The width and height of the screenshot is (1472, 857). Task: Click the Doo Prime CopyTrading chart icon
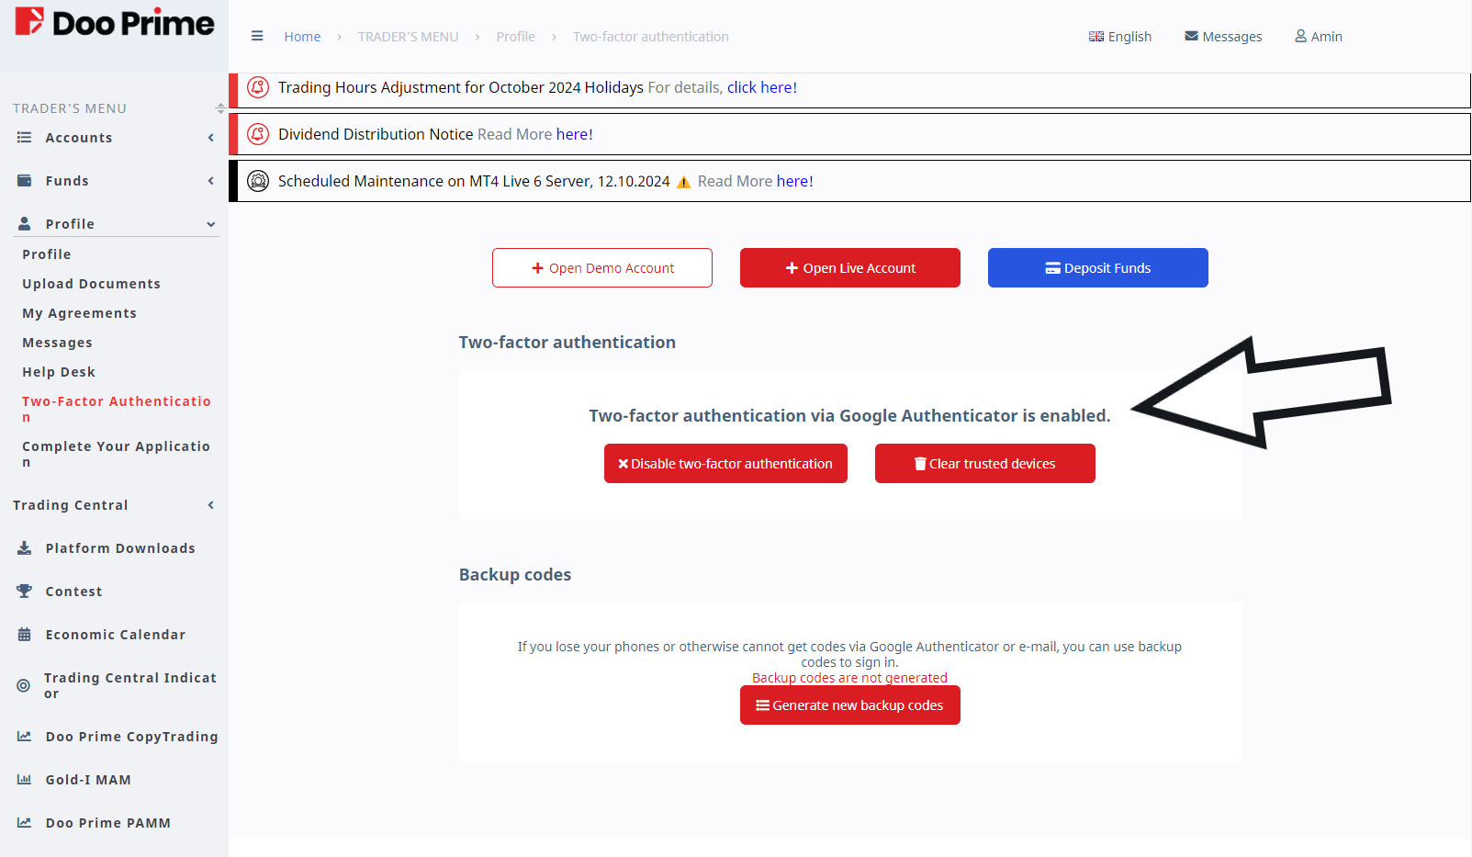[24, 737]
